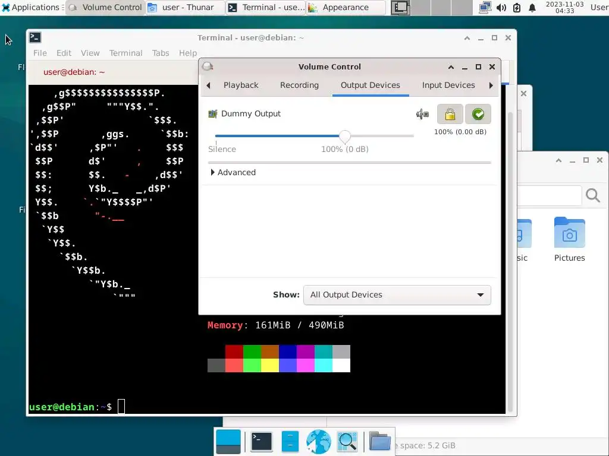
Task: Click the Thunar search magnifier icon
Action: click(x=593, y=195)
